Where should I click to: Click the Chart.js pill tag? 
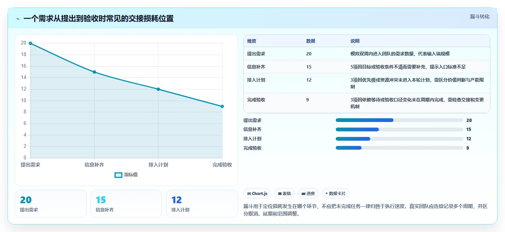pyautogui.click(x=257, y=193)
